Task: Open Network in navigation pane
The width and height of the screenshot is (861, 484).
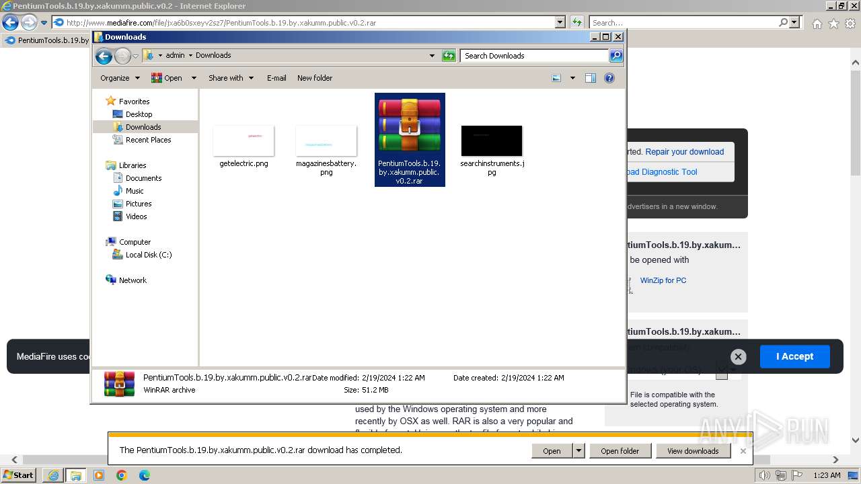Action: [x=133, y=280]
